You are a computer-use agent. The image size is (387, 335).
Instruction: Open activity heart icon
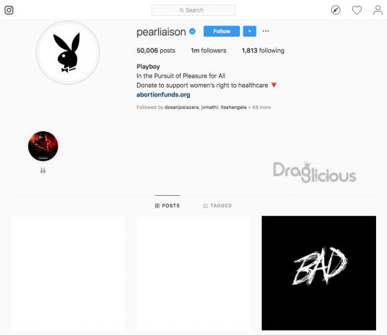357,10
